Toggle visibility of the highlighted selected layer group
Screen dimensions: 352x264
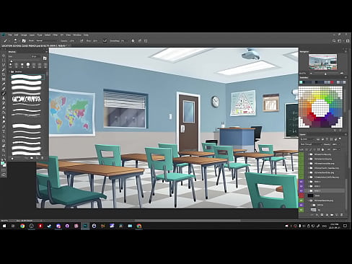coord(302,190)
